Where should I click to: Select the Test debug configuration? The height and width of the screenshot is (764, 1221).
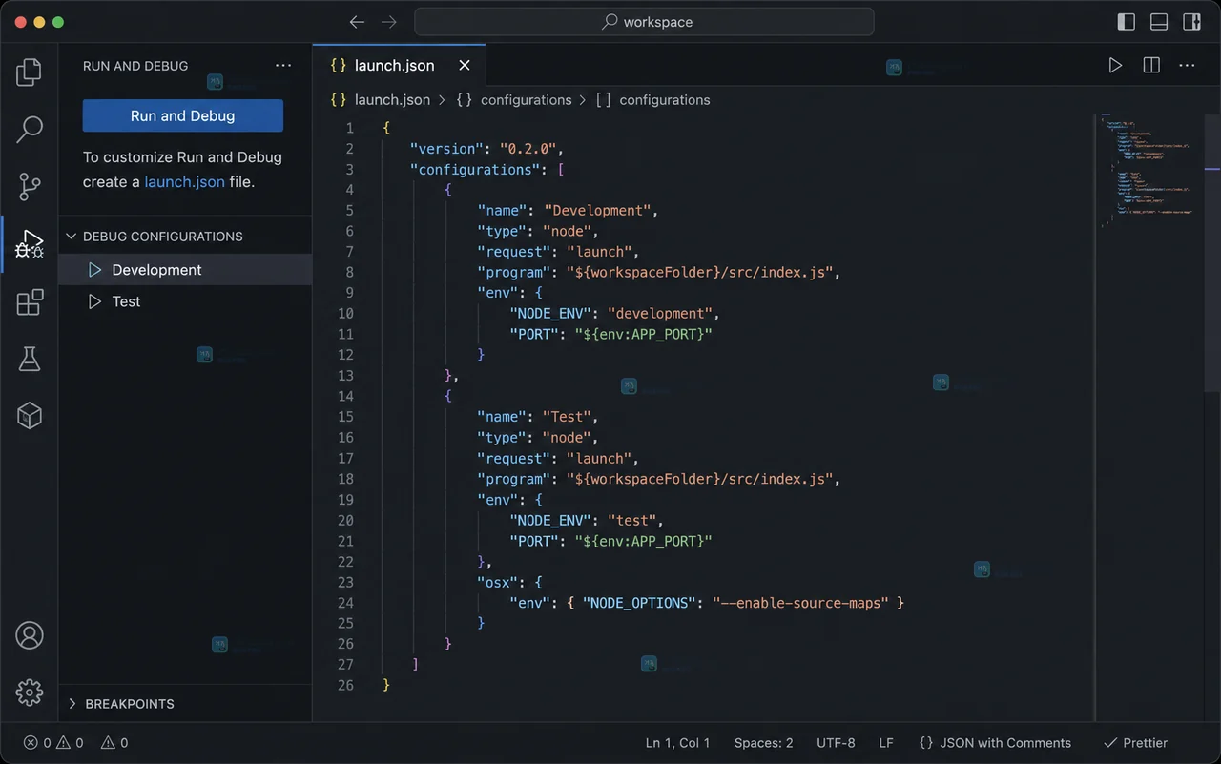click(185, 301)
